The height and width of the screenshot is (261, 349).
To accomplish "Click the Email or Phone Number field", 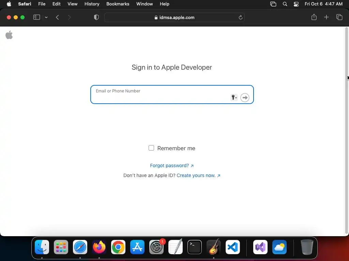I will 172,94.
